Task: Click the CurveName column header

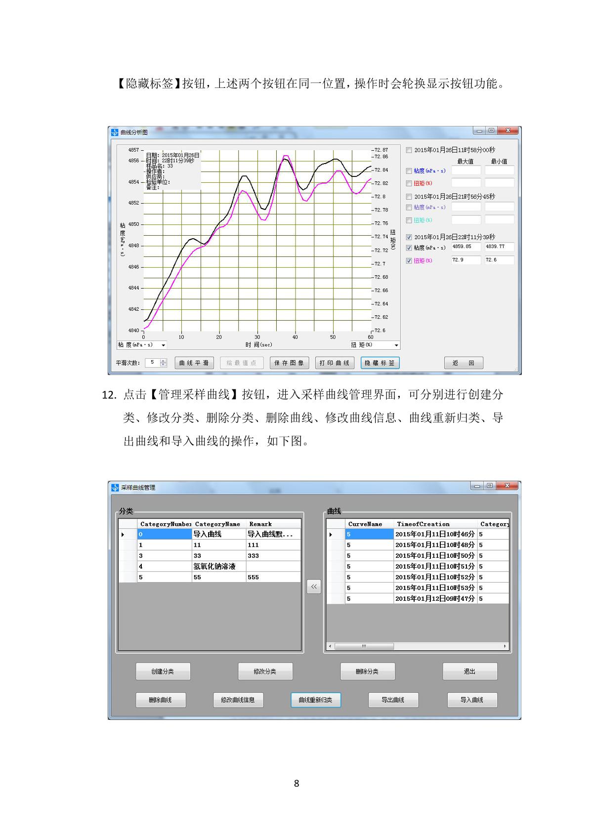Action: click(369, 524)
